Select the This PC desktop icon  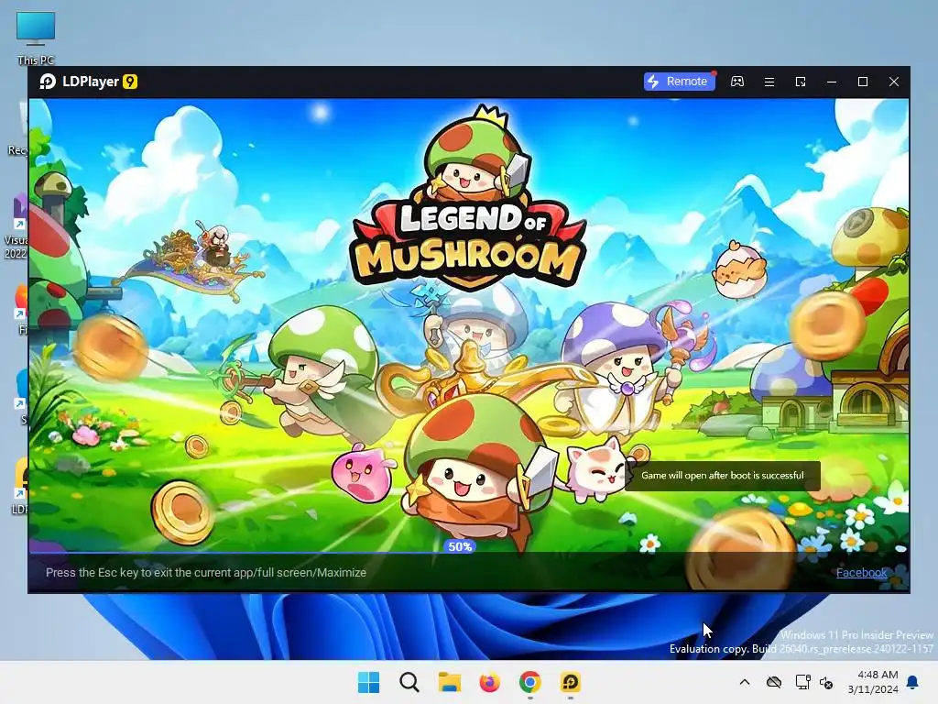[x=36, y=37]
